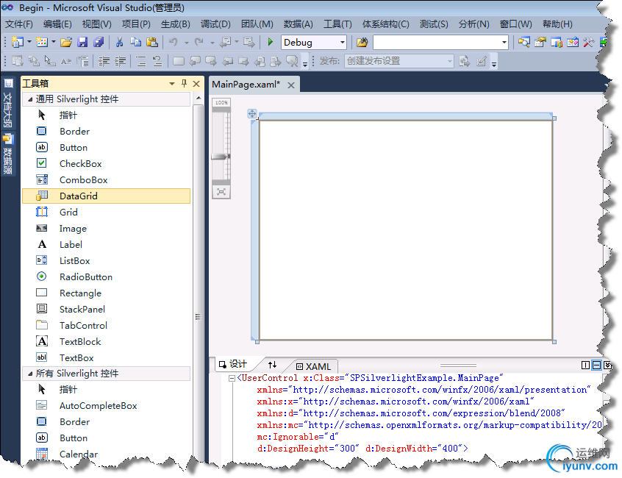Click the designer zoom slider handle
Image resolution: width=622 pixels, height=478 pixels.
221,157
